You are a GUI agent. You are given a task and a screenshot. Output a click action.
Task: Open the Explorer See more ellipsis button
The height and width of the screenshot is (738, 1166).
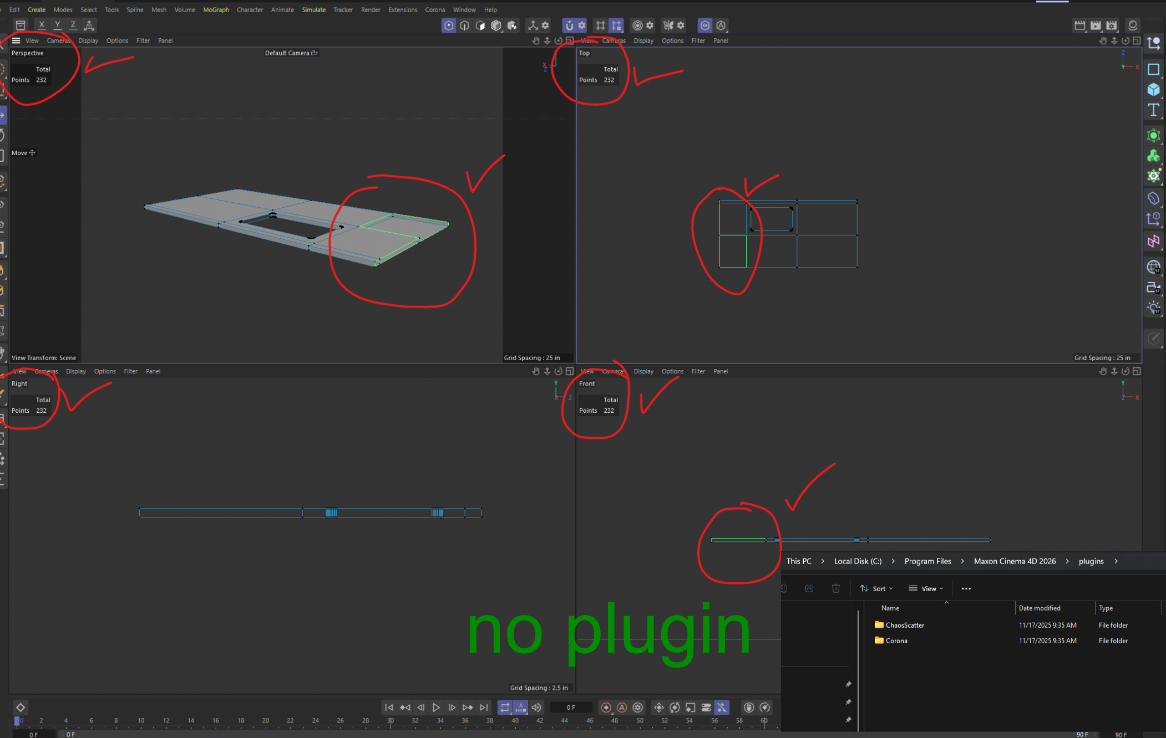click(966, 588)
